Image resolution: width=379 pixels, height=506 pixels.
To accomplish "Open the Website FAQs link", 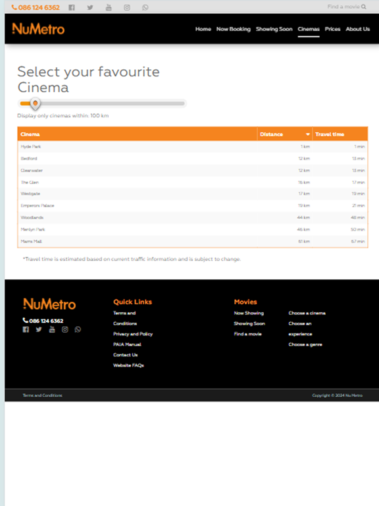I will coord(128,365).
